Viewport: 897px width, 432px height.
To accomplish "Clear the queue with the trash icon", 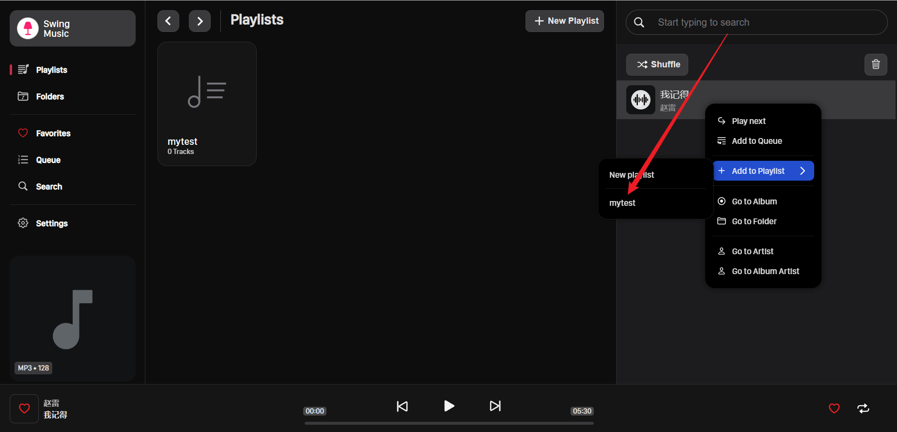I will click(x=876, y=64).
